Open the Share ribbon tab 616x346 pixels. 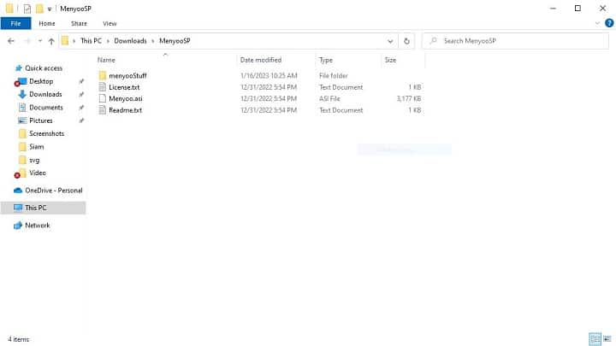coord(79,24)
